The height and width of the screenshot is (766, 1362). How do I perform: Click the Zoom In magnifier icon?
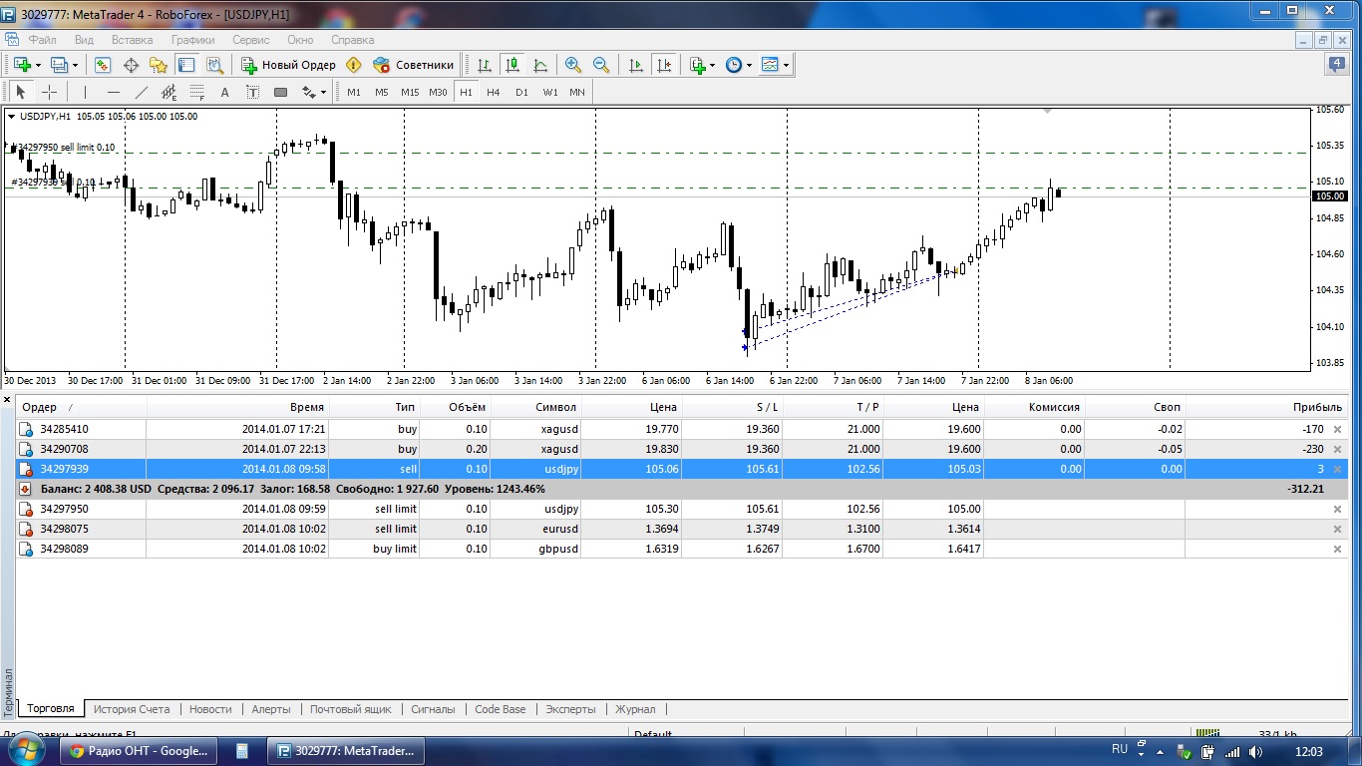pos(573,65)
